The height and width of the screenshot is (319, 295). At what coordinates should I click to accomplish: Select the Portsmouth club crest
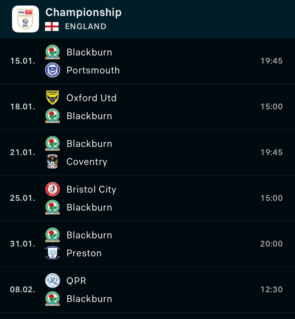coord(53,70)
